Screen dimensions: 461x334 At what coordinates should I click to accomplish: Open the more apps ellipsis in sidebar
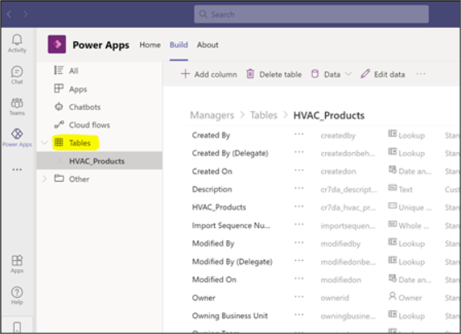click(16, 169)
